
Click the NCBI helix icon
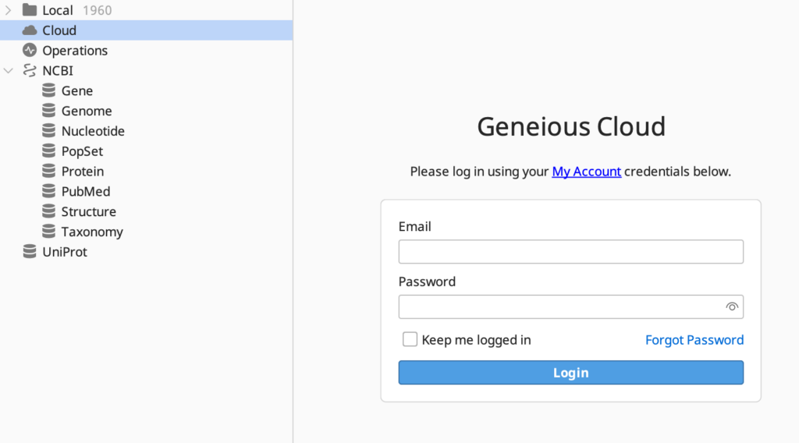pos(30,71)
